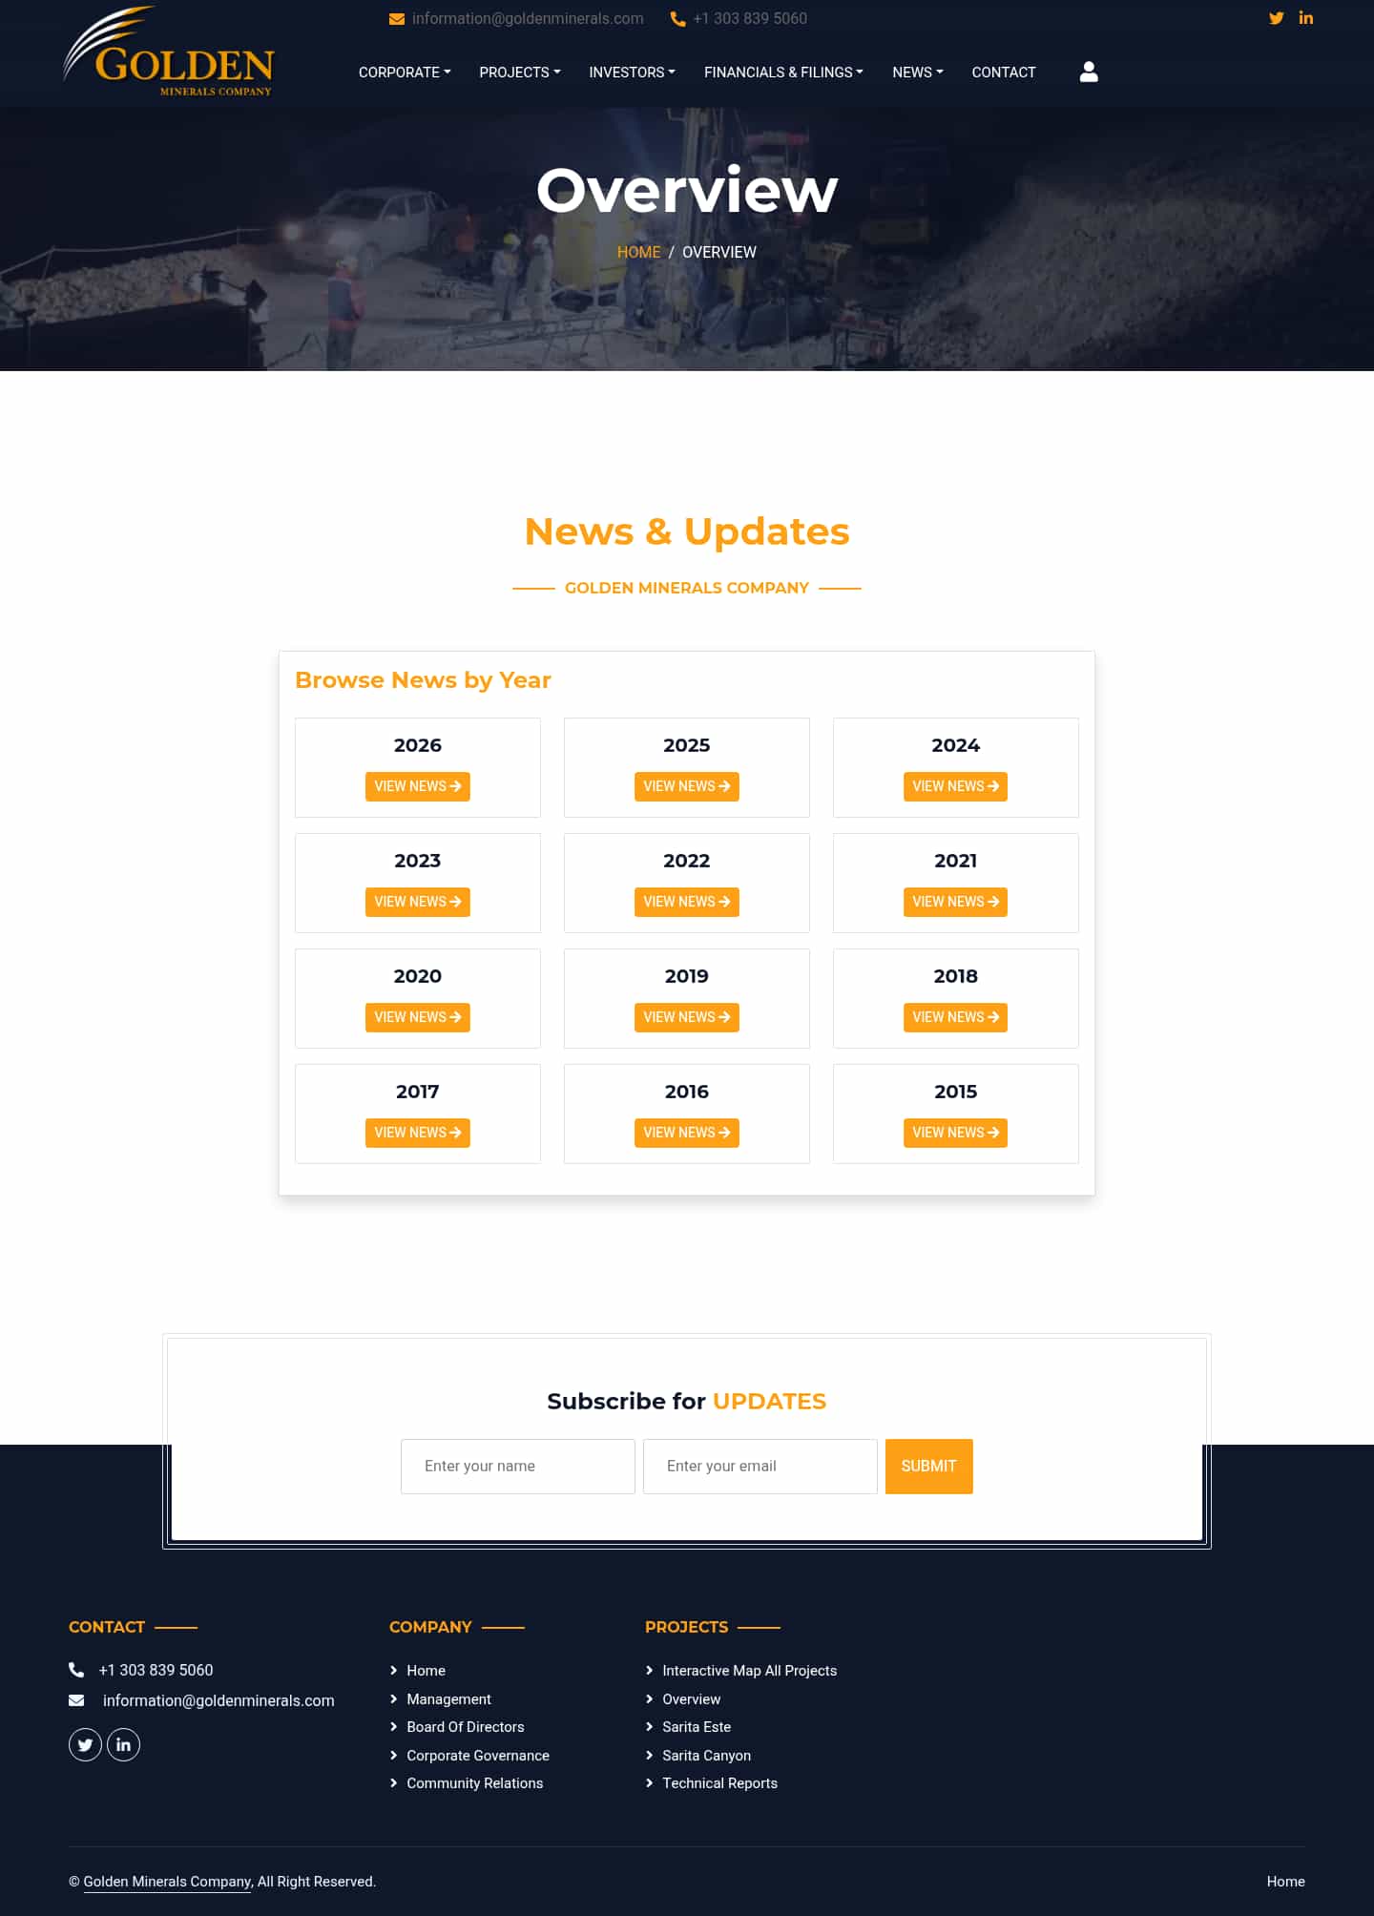Click the Browse News by Year heading

point(423,680)
